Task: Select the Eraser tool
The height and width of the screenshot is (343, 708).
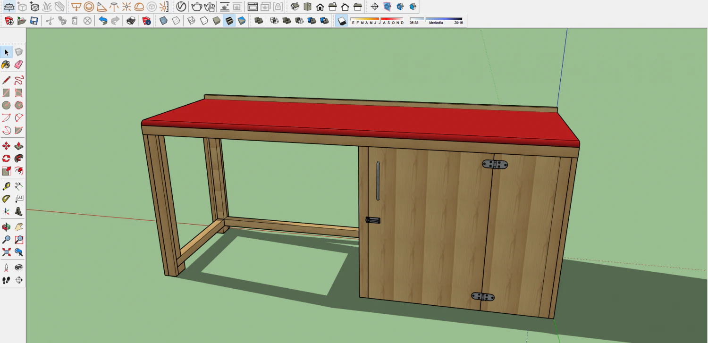Action: (x=19, y=65)
